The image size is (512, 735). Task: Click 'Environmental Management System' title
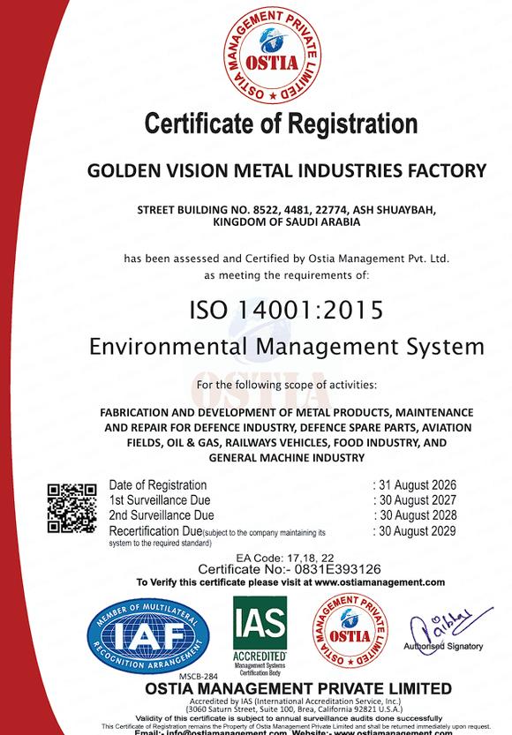(x=287, y=348)
